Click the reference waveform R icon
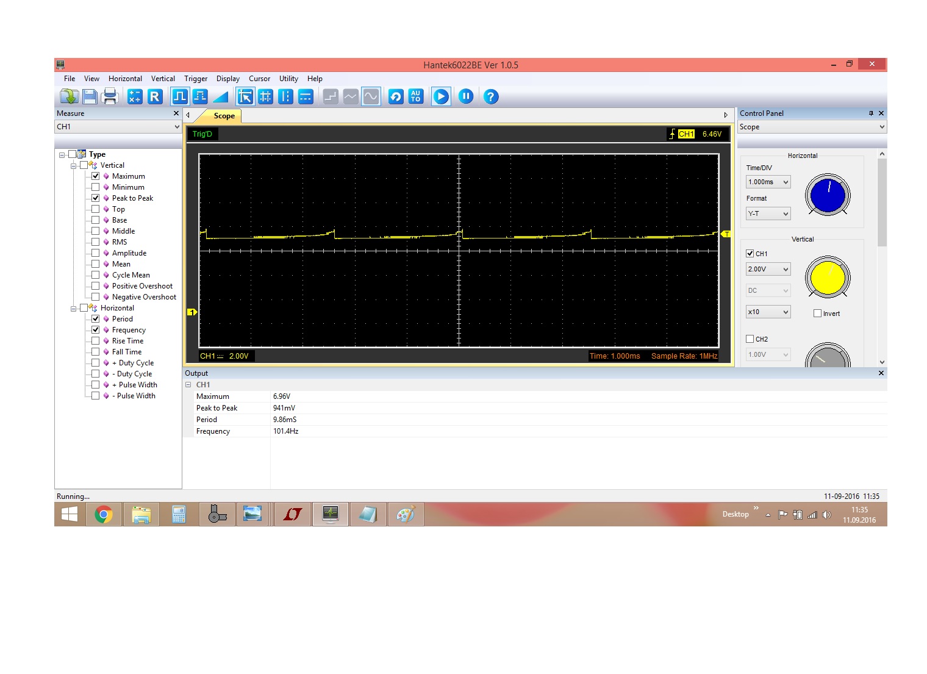 (x=155, y=96)
